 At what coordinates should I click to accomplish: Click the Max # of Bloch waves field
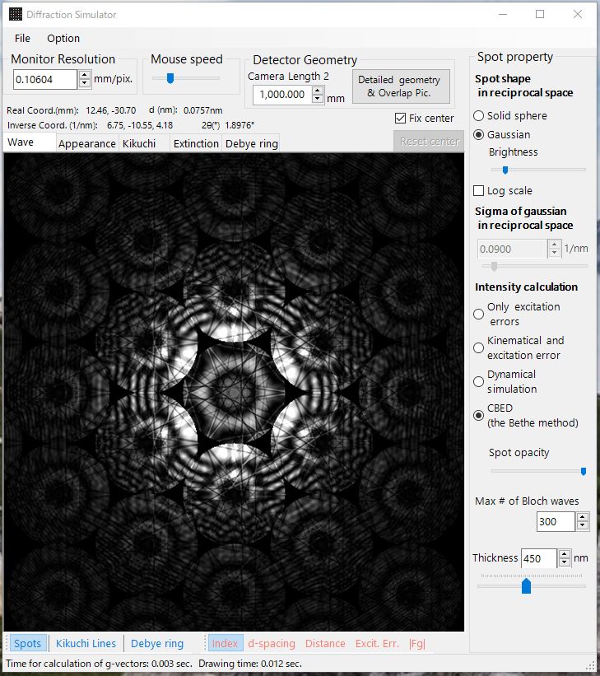tap(556, 522)
